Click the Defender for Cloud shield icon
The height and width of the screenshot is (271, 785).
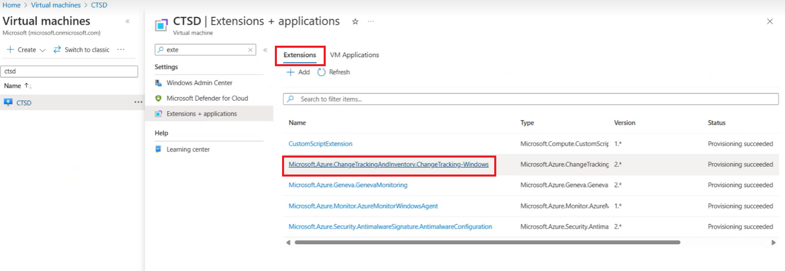click(159, 98)
